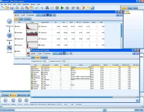Open the yellow note with red pin icon

coord(83,8)
